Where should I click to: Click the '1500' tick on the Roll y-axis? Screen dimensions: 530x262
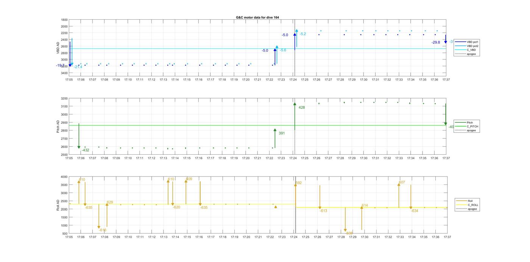point(64,217)
